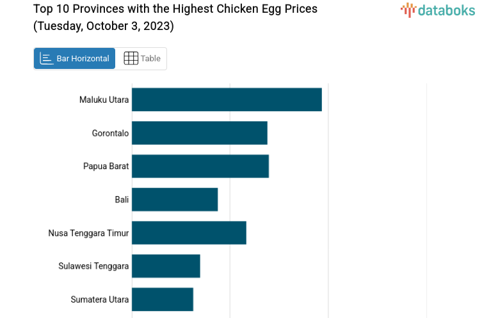Click the Papua Barat bar
482x318 pixels.
coord(200,166)
